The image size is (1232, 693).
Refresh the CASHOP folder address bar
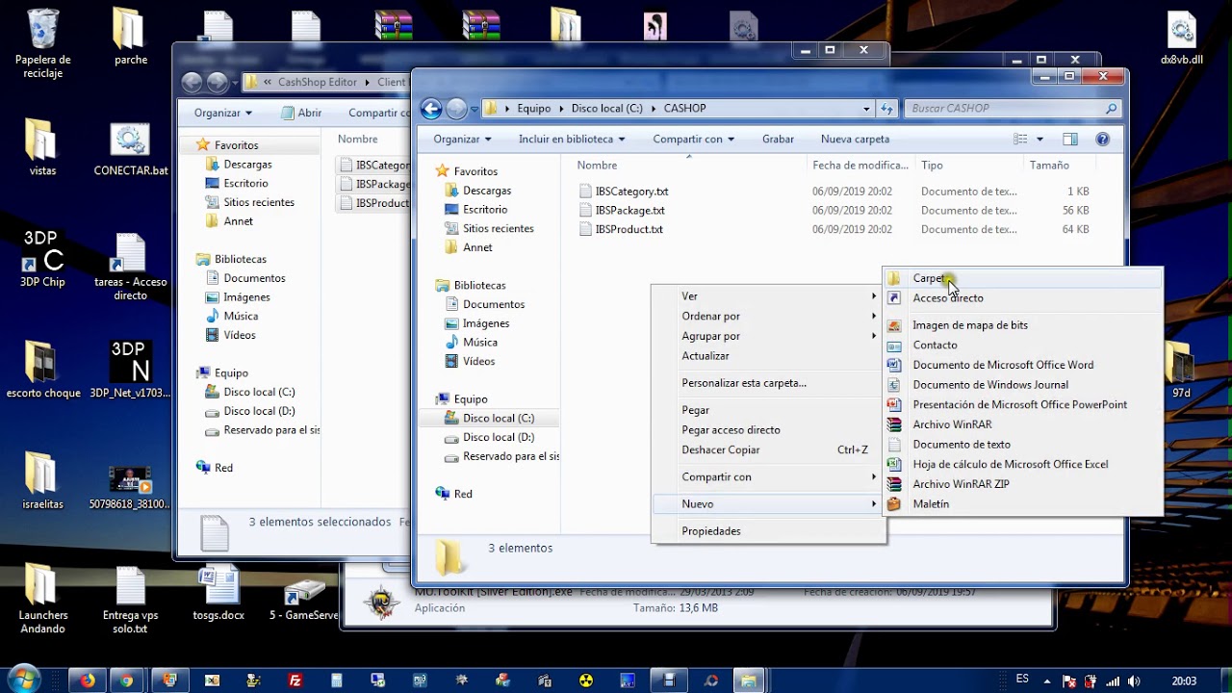tap(887, 109)
